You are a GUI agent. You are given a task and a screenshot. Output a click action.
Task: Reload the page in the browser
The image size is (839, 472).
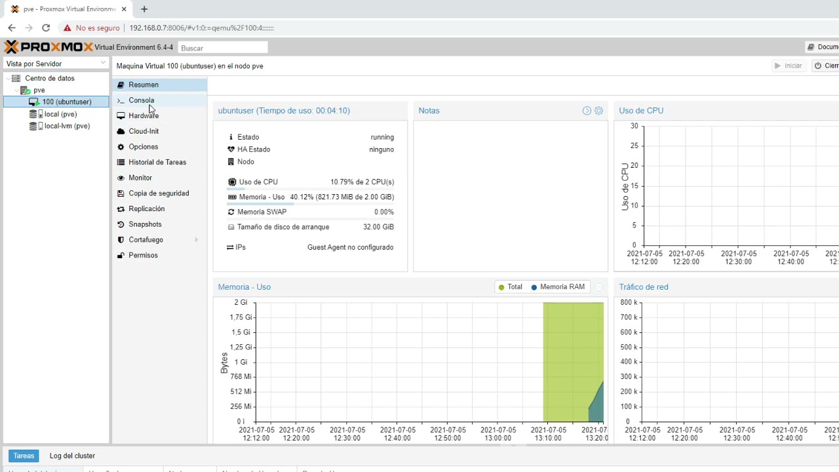pyautogui.click(x=46, y=28)
